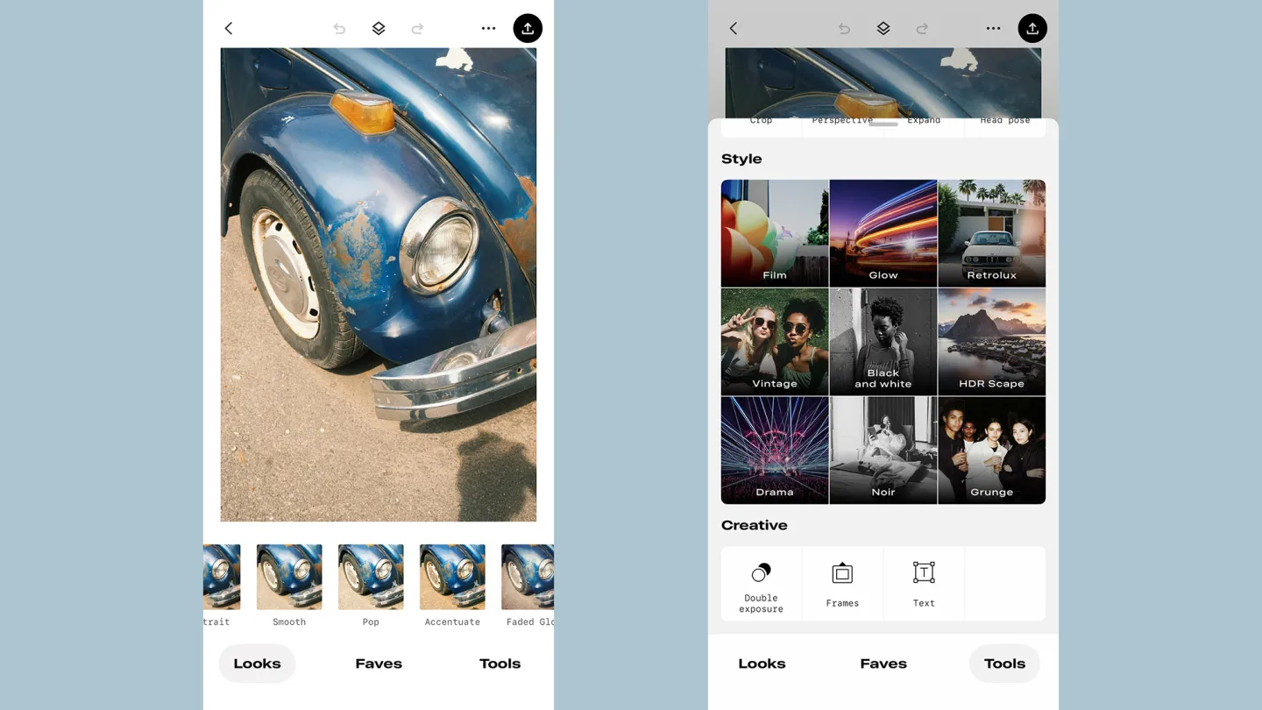1262x710 pixels.
Task: Choose the Accentuate look preset
Action: tap(452, 577)
